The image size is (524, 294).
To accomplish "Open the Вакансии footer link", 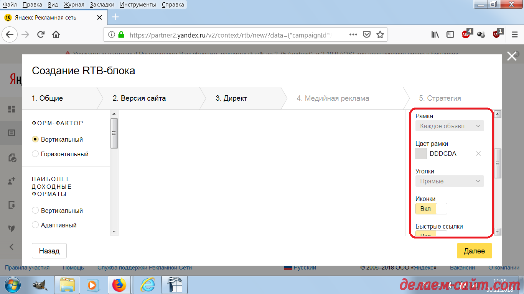I will (463, 268).
